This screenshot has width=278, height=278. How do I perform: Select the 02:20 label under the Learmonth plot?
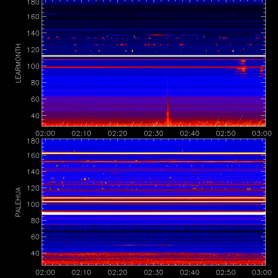coord(117,133)
